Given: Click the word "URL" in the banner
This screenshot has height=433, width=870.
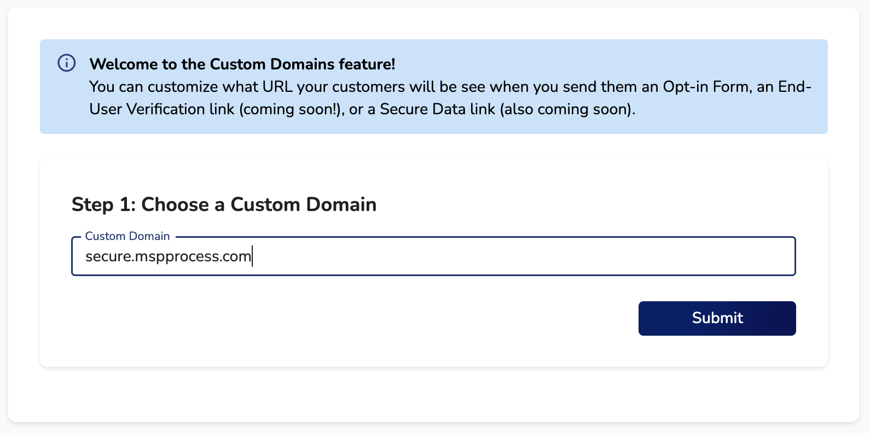Looking at the screenshot, I should [x=277, y=87].
